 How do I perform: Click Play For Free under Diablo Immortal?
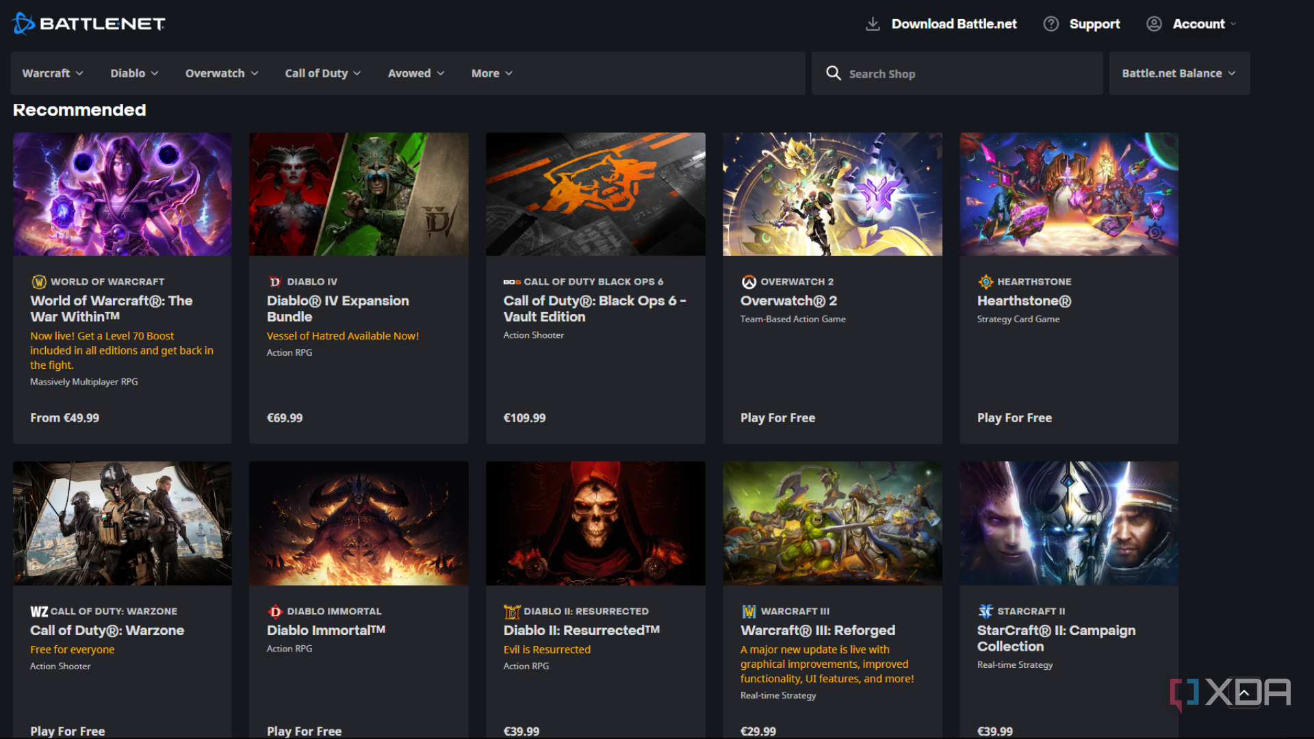click(x=304, y=731)
